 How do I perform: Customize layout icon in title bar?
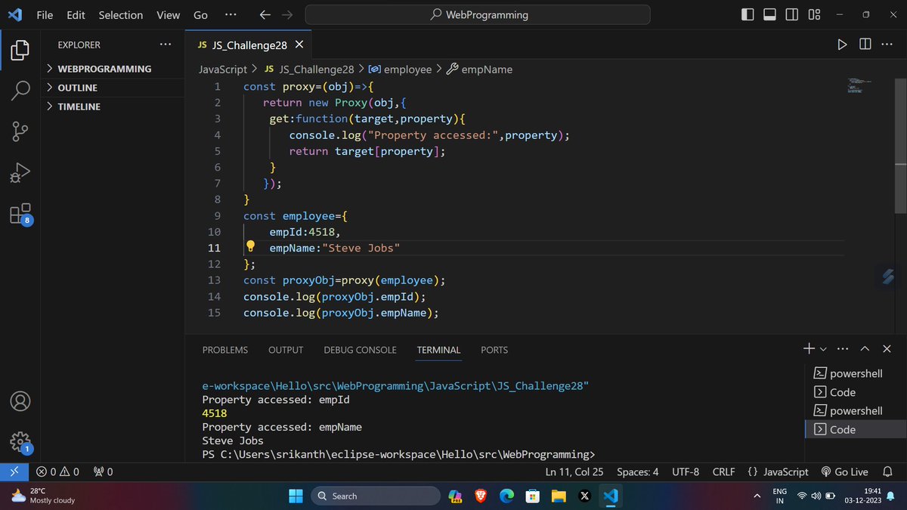click(814, 14)
